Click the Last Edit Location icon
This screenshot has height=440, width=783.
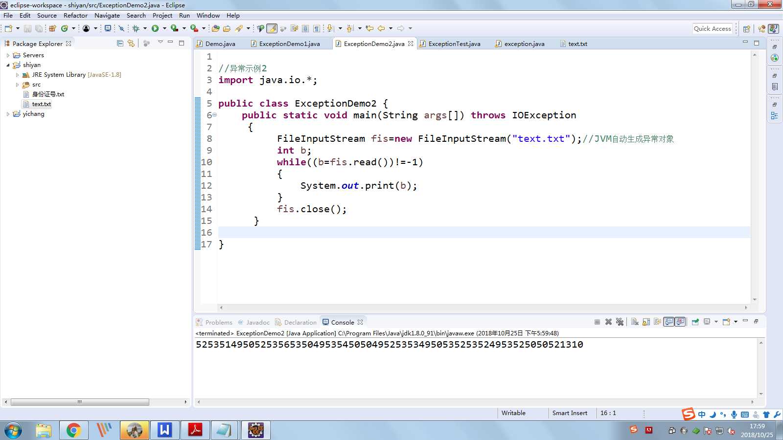[x=369, y=28]
